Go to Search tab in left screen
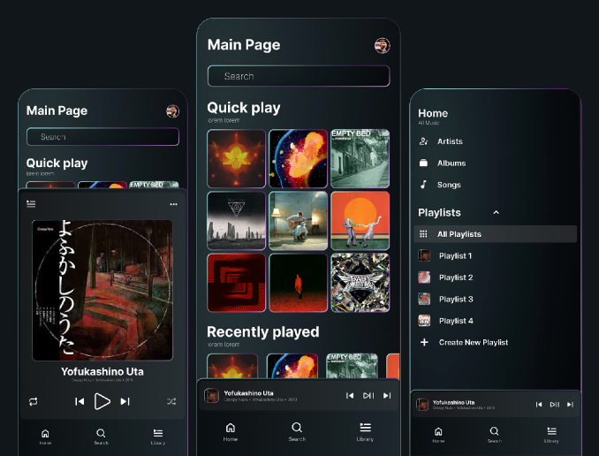This screenshot has width=599, height=456. (x=101, y=437)
